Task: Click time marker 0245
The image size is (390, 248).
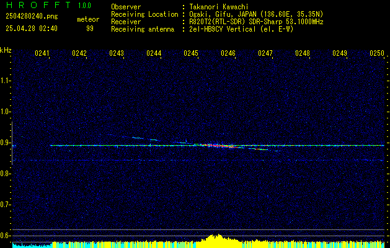Action: point(191,53)
